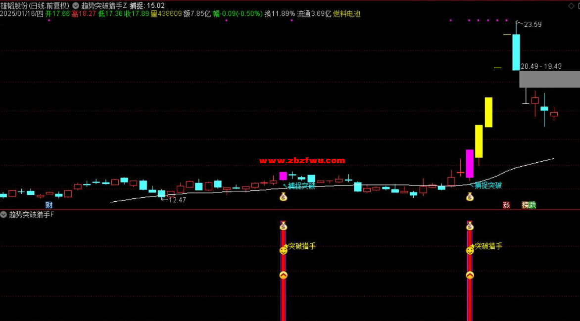Click the 20.49 - 19.43 gap label
The width and height of the screenshot is (580, 321).
[541, 67]
